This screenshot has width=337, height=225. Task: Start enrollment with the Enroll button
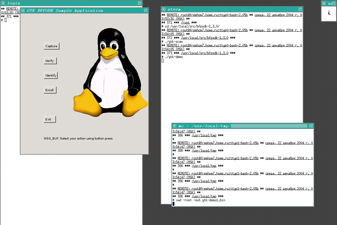(49, 90)
